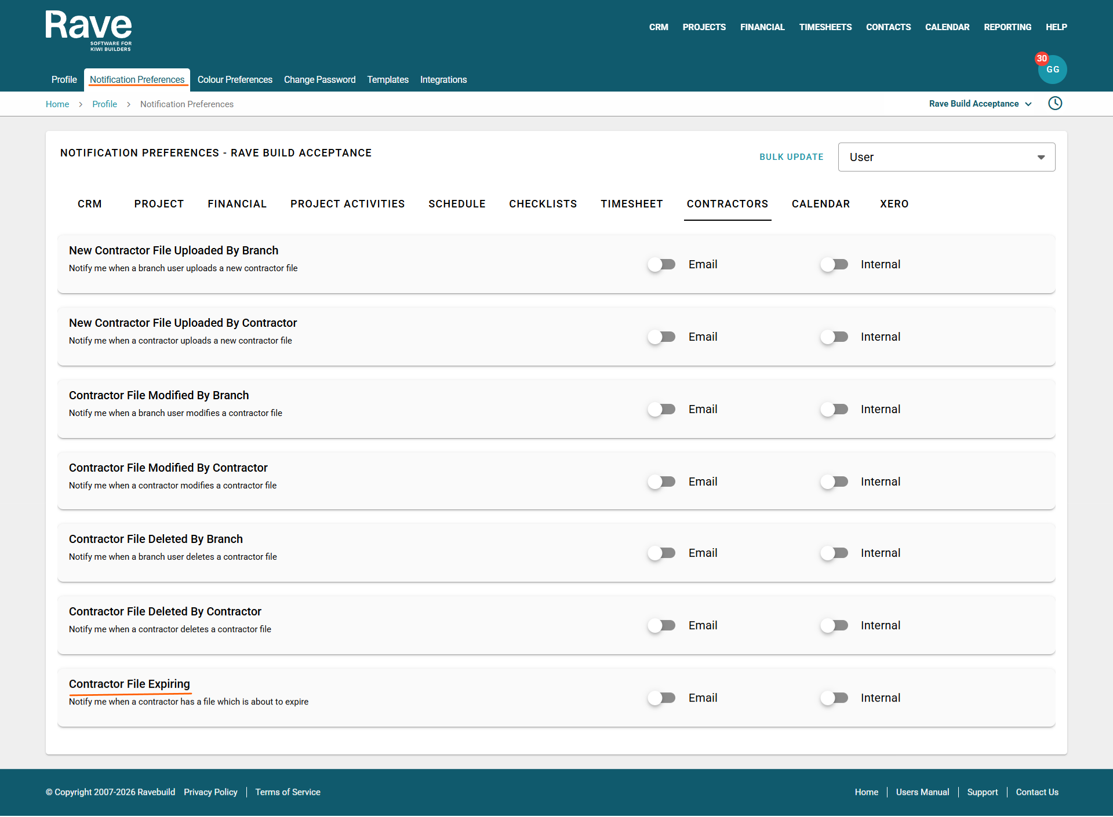1113x817 pixels.
Task: Open the REPORTING top menu
Action: tap(1007, 27)
